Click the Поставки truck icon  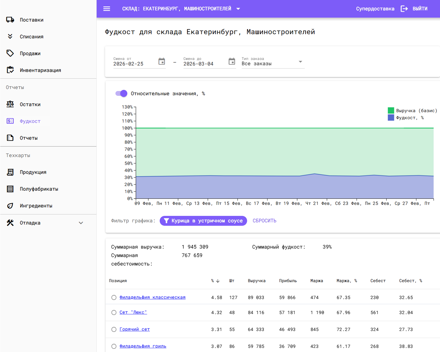[10, 20]
